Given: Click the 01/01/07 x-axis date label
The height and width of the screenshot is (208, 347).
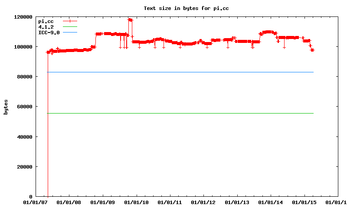Looking at the screenshot, I should 36,202.
